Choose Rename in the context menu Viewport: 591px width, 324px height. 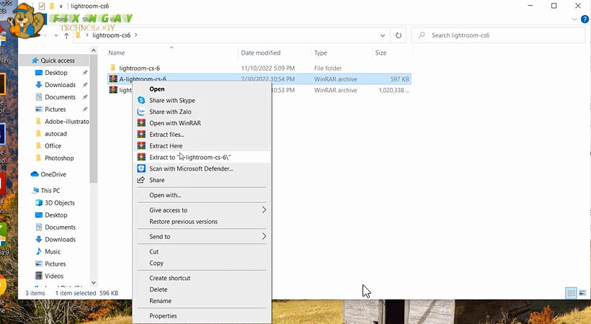pos(160,301)
